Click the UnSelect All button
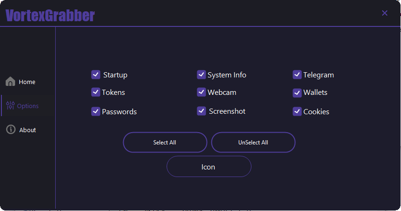 click(253, 143)
